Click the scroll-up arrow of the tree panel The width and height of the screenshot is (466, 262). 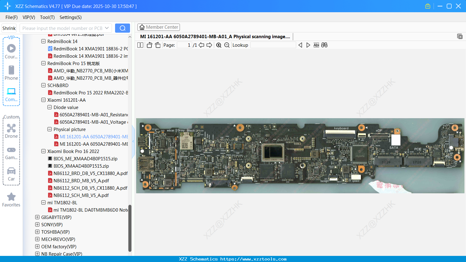[x=130, y=37]
